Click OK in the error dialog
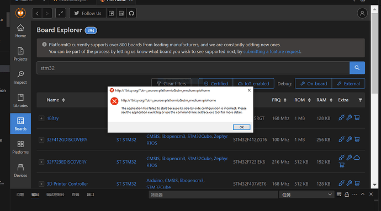The height and width of the screenshot is (211, 381). (241, 127)
